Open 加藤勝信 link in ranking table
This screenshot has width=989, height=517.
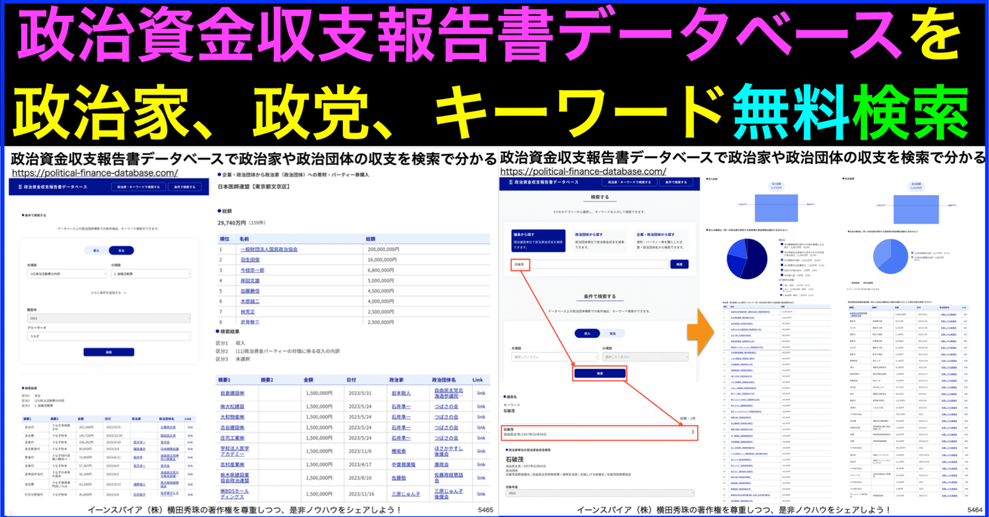[x=250, y=291]
